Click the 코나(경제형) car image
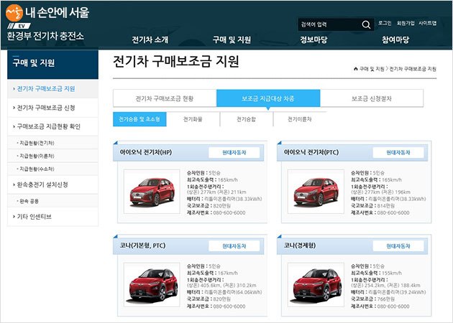 316,285
